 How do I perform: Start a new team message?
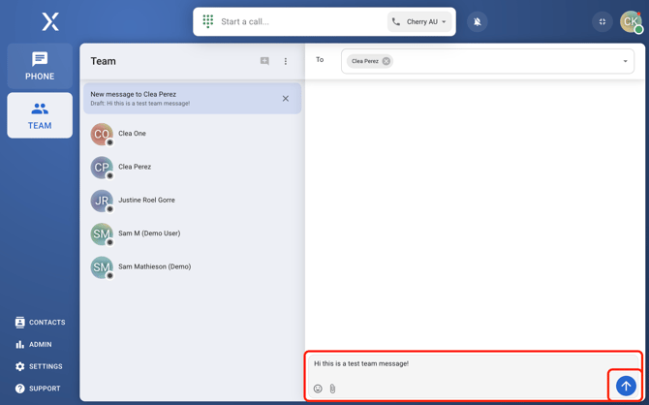coord(264,61)
